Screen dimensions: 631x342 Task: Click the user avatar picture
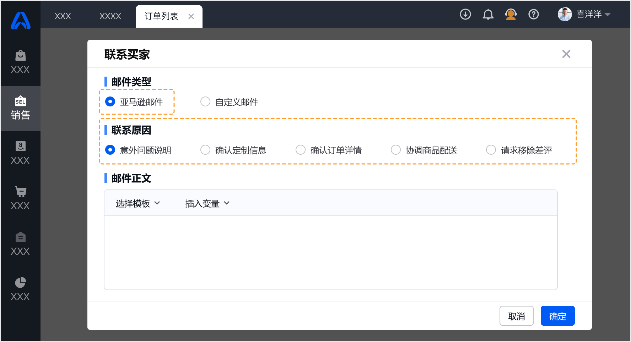pyautogui.click(x=565, y=14)
